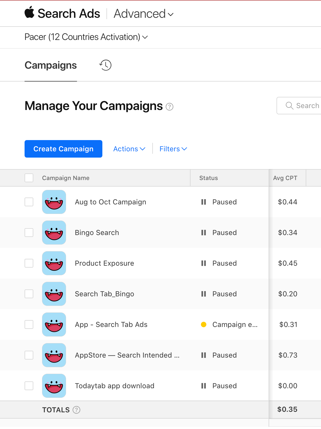Tick the select-all campaigns checkbox
The image size is (321, 429).
click(29, 178)
